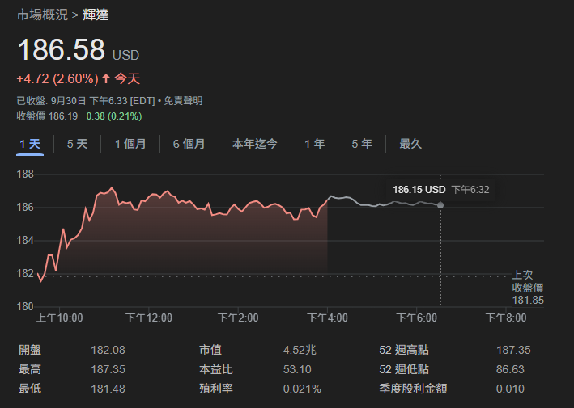Viewport: 574px width, 408px height.
Task: Open the 市場概況 breadcrumb link
Action: click(42, 15)
